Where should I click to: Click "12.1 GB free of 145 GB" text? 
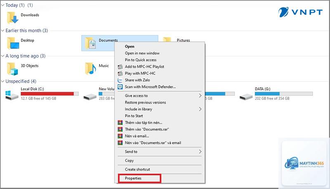click(38, 99)
